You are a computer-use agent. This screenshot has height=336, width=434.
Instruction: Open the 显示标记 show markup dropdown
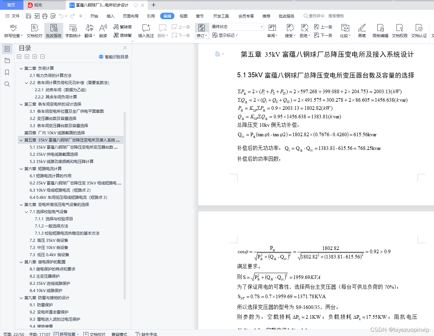click(x=225, y=35)
